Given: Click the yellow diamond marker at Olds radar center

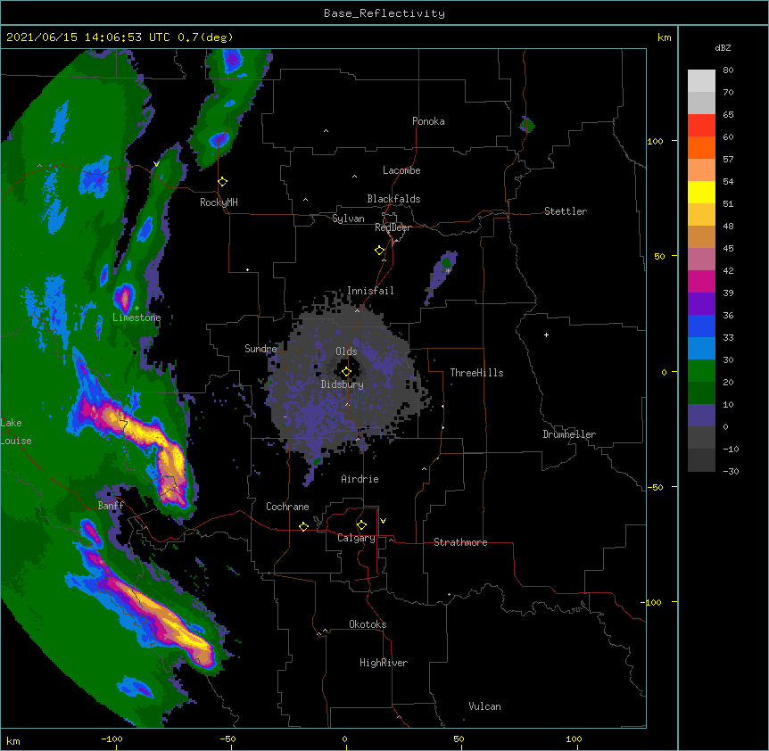Looking at the screenshot, I should pos(346,372).
